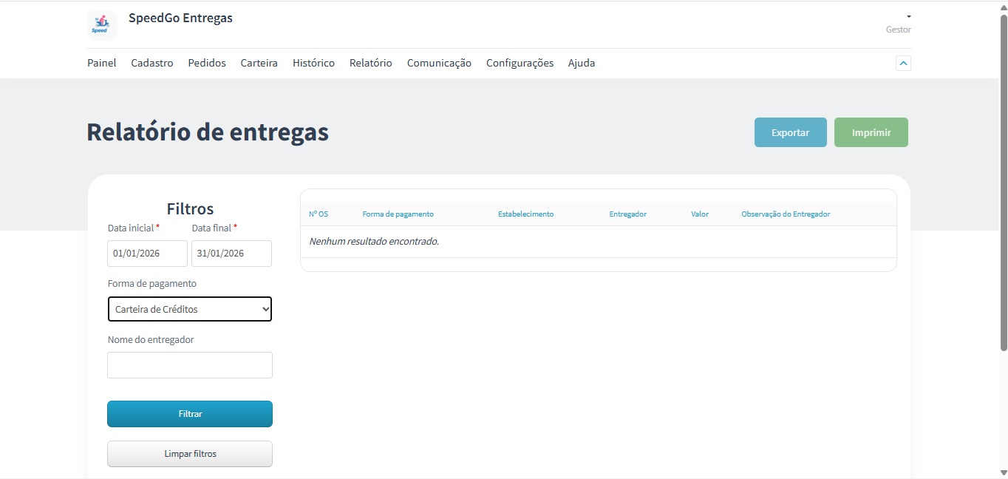Click the Ajuda menu item
1008x479 pixels.
coord(581,64)
